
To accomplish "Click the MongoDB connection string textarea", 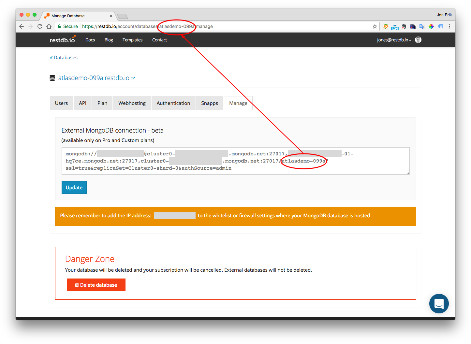I will (x=236, y=161).
